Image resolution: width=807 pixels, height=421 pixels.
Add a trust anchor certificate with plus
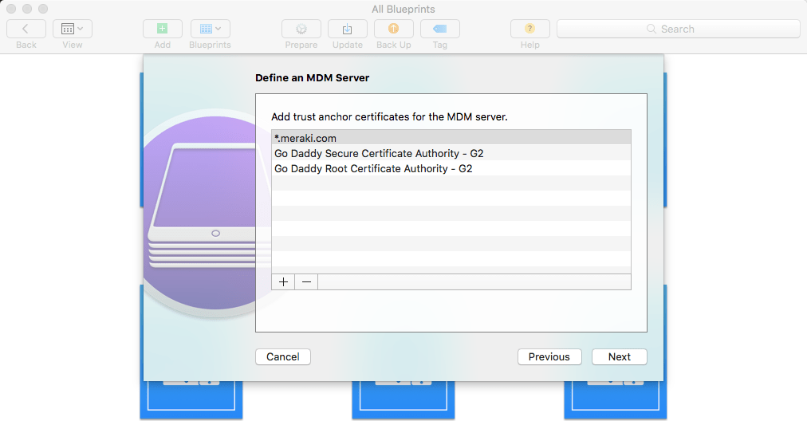point(283,281)
